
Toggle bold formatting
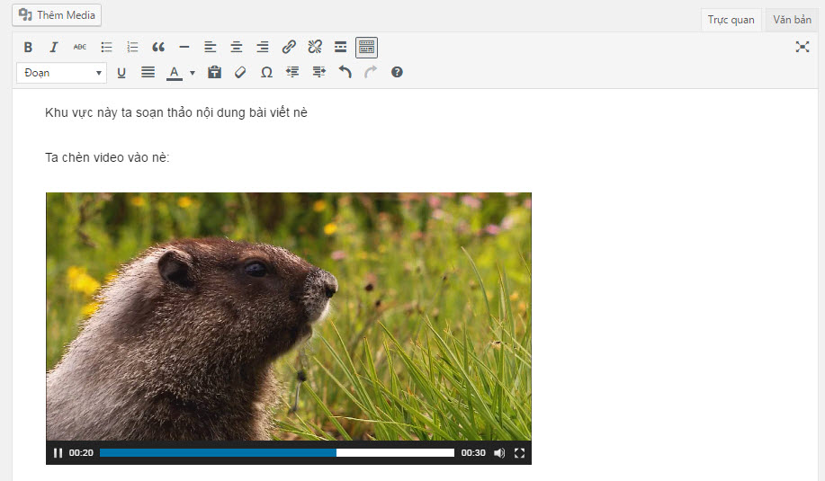pos(28,48)
